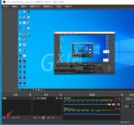The height and width of the screenshot is (125, 134).
Task: Click the monitor icon of 显示器捕获
Action: [x=34, y=98]
